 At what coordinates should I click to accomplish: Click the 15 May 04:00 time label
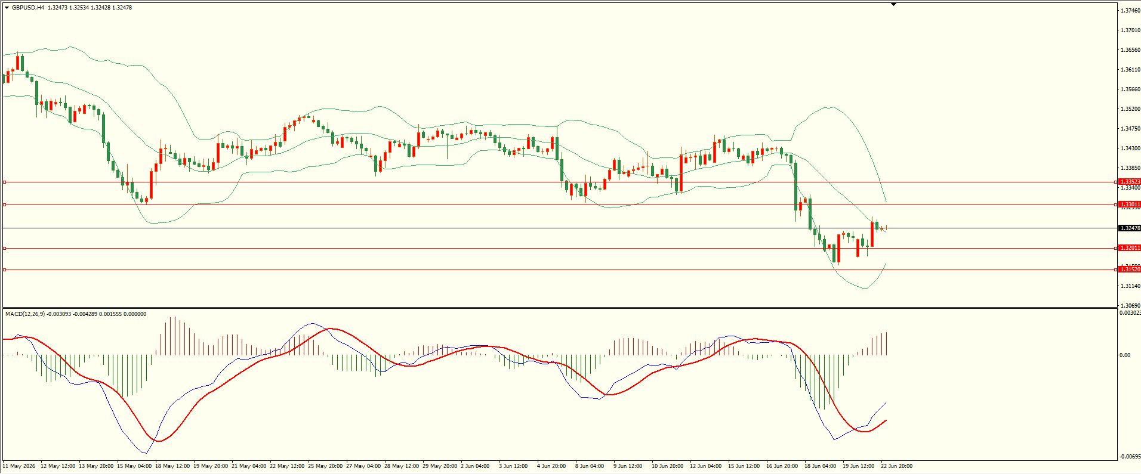point(134,466)
